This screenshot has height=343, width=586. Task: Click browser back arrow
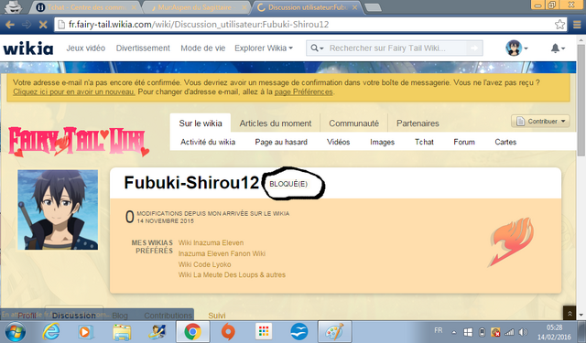(10, 25)
